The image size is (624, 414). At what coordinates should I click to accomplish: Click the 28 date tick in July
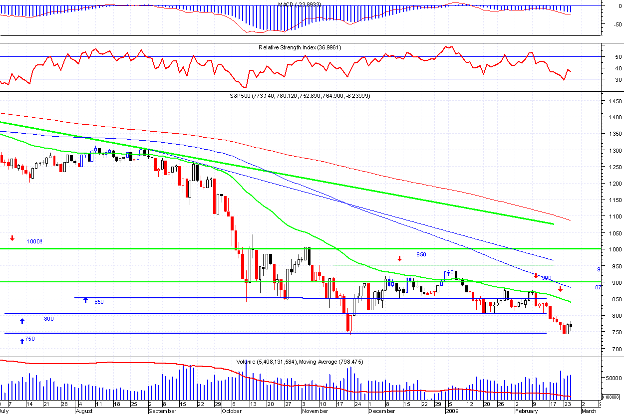(64, 405)
